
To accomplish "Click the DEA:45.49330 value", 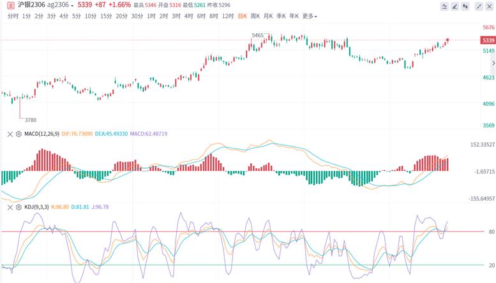I will (x=111, y=134).
